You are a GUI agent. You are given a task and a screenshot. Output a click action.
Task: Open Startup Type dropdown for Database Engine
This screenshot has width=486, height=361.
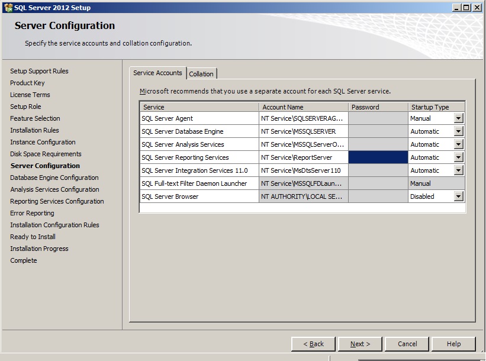pos(458,131)
